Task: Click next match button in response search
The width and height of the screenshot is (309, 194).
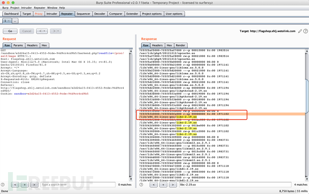Action: tap(173, 185)
